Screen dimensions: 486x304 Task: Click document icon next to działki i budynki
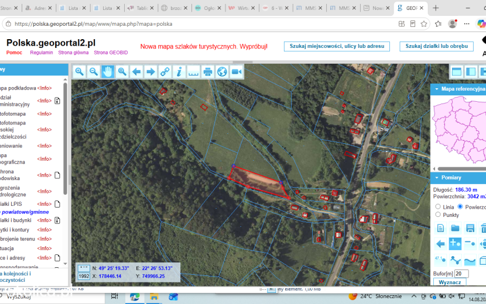57,220
